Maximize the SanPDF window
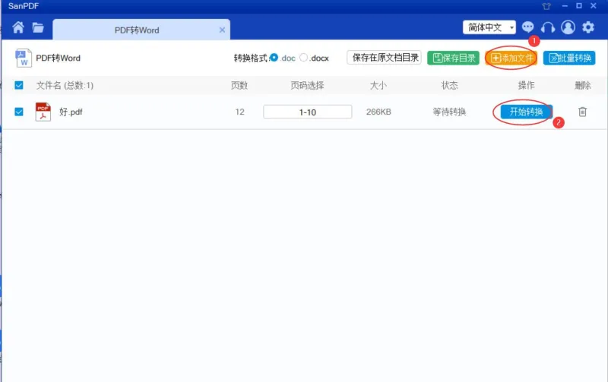This screenshot has height=382, width=608. 579,6
